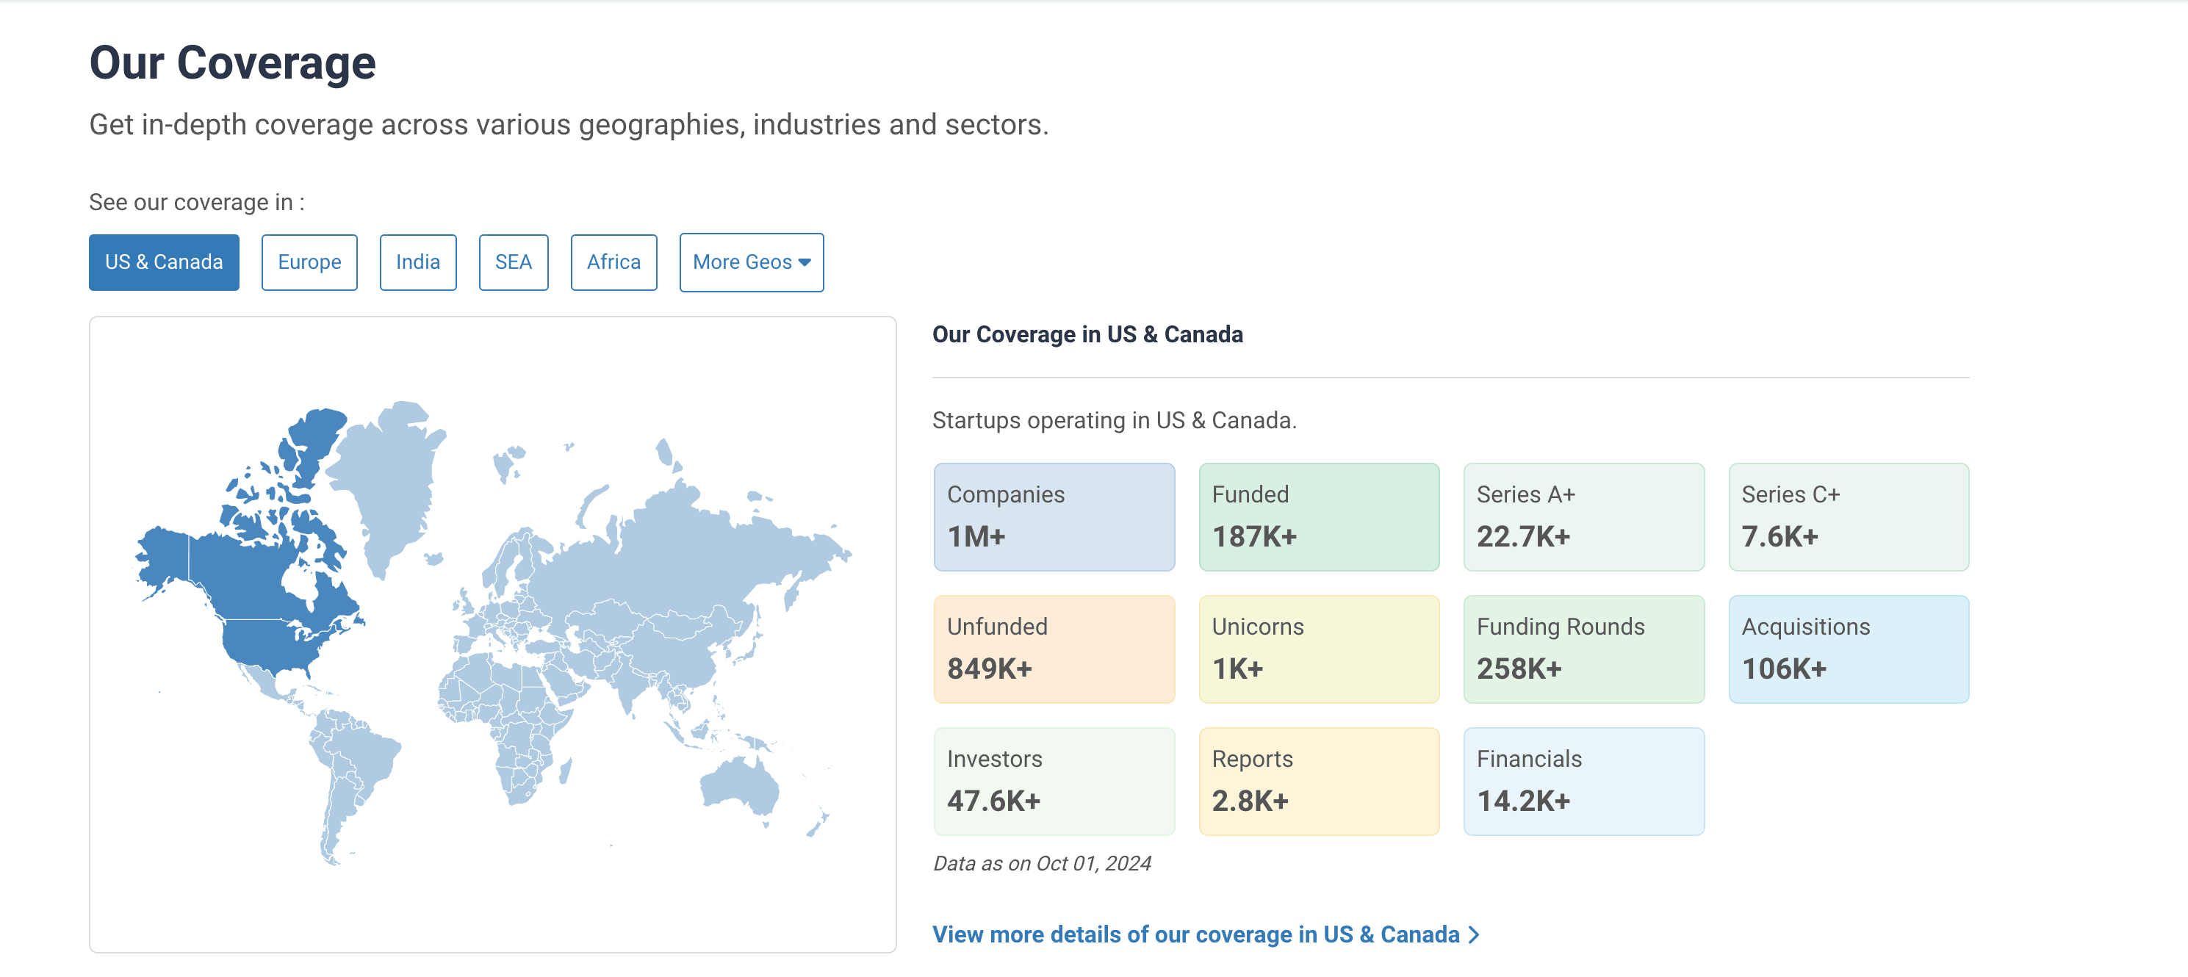Expand the More Geos dropdown
This screenshot has height=977, width=2188.
(x=751, y=262)
